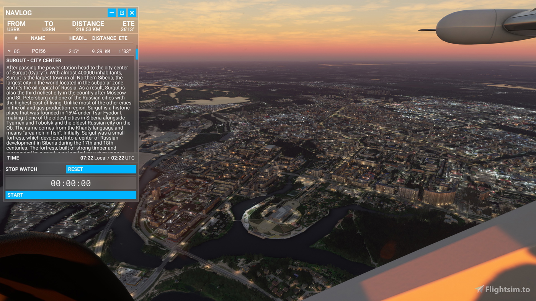Click the SURGUT - CITY CENTER heading
The height and width of the screenshot is (301, 536).
pos(34,60)
